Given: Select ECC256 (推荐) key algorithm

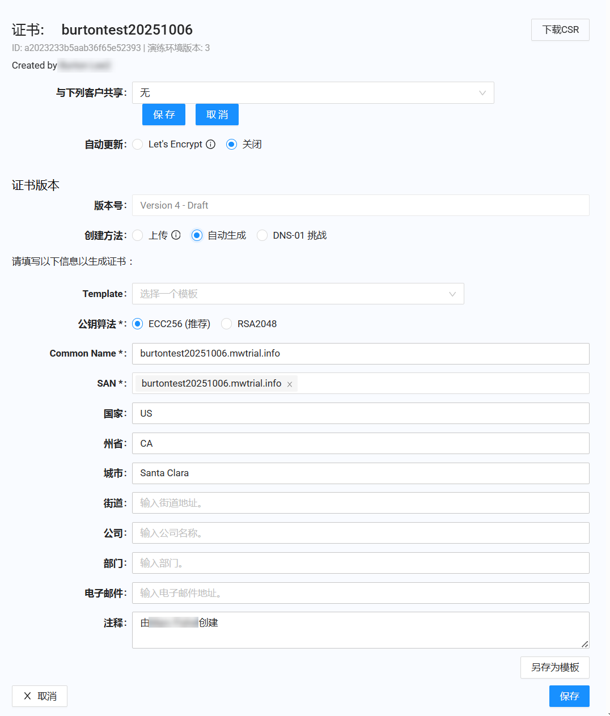Looking at the screenshot, I should coord(138,324).
